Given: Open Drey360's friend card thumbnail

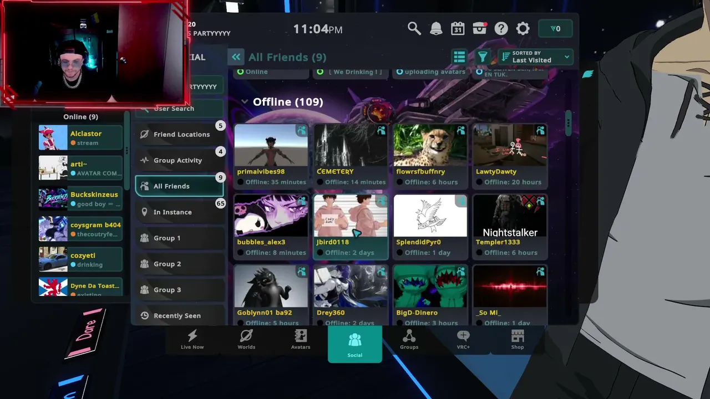Looking at the screenshot, I should click(351, 286).
